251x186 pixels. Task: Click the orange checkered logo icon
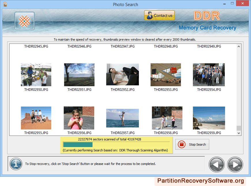tap(24, 21)
